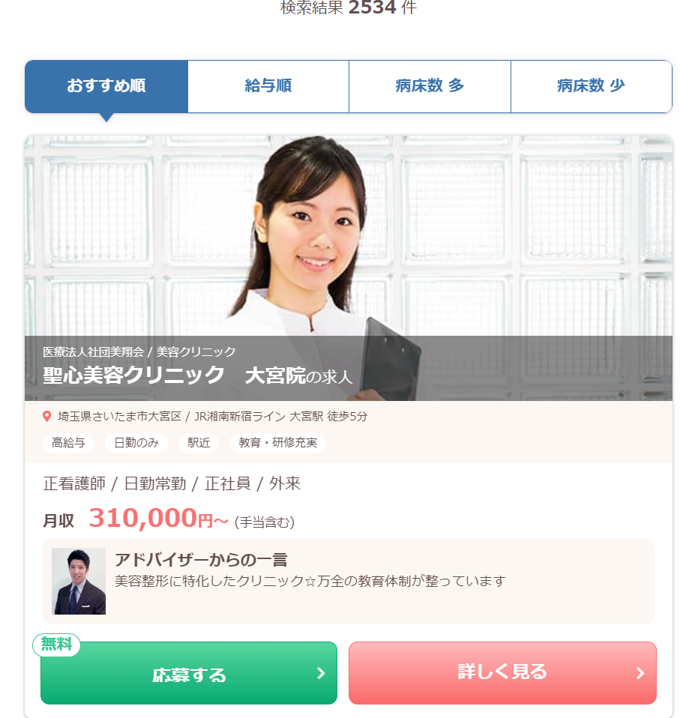Select the 教育・研修充実 tag
The width and height of the screenshot is (680, 718).
point(277,443)
